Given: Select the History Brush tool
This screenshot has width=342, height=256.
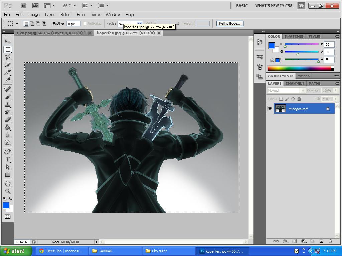Looking at the screenshot, I should pos(8,112).
